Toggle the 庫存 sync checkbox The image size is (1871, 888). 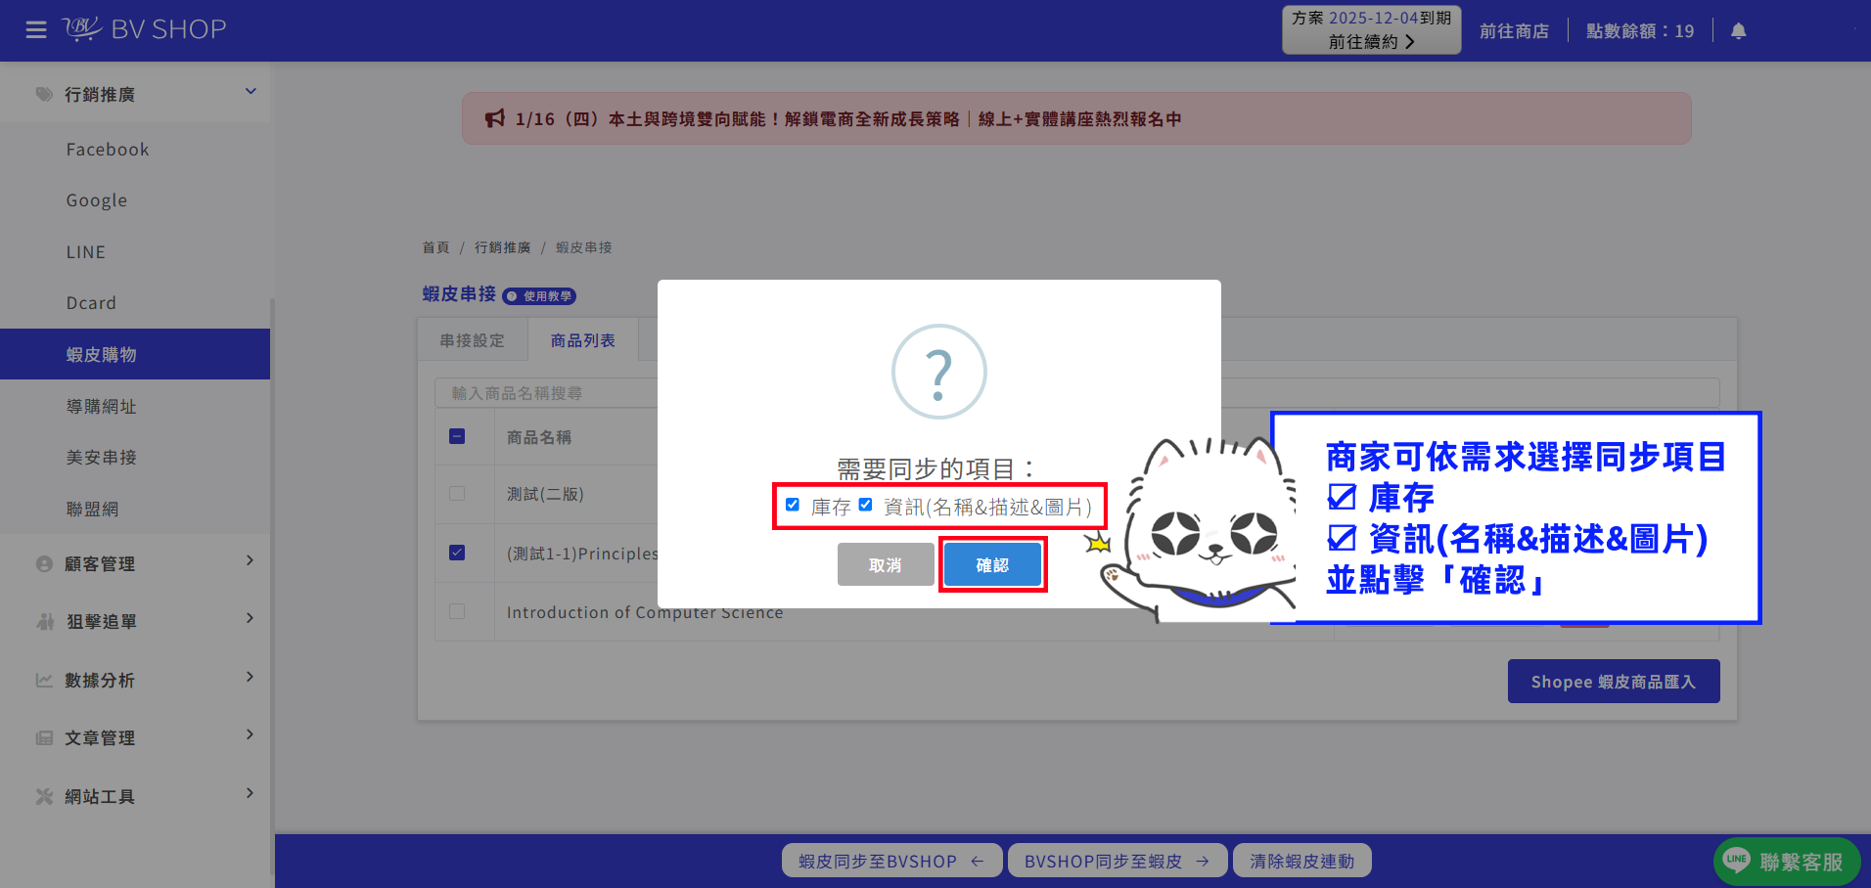click(793, 505)
